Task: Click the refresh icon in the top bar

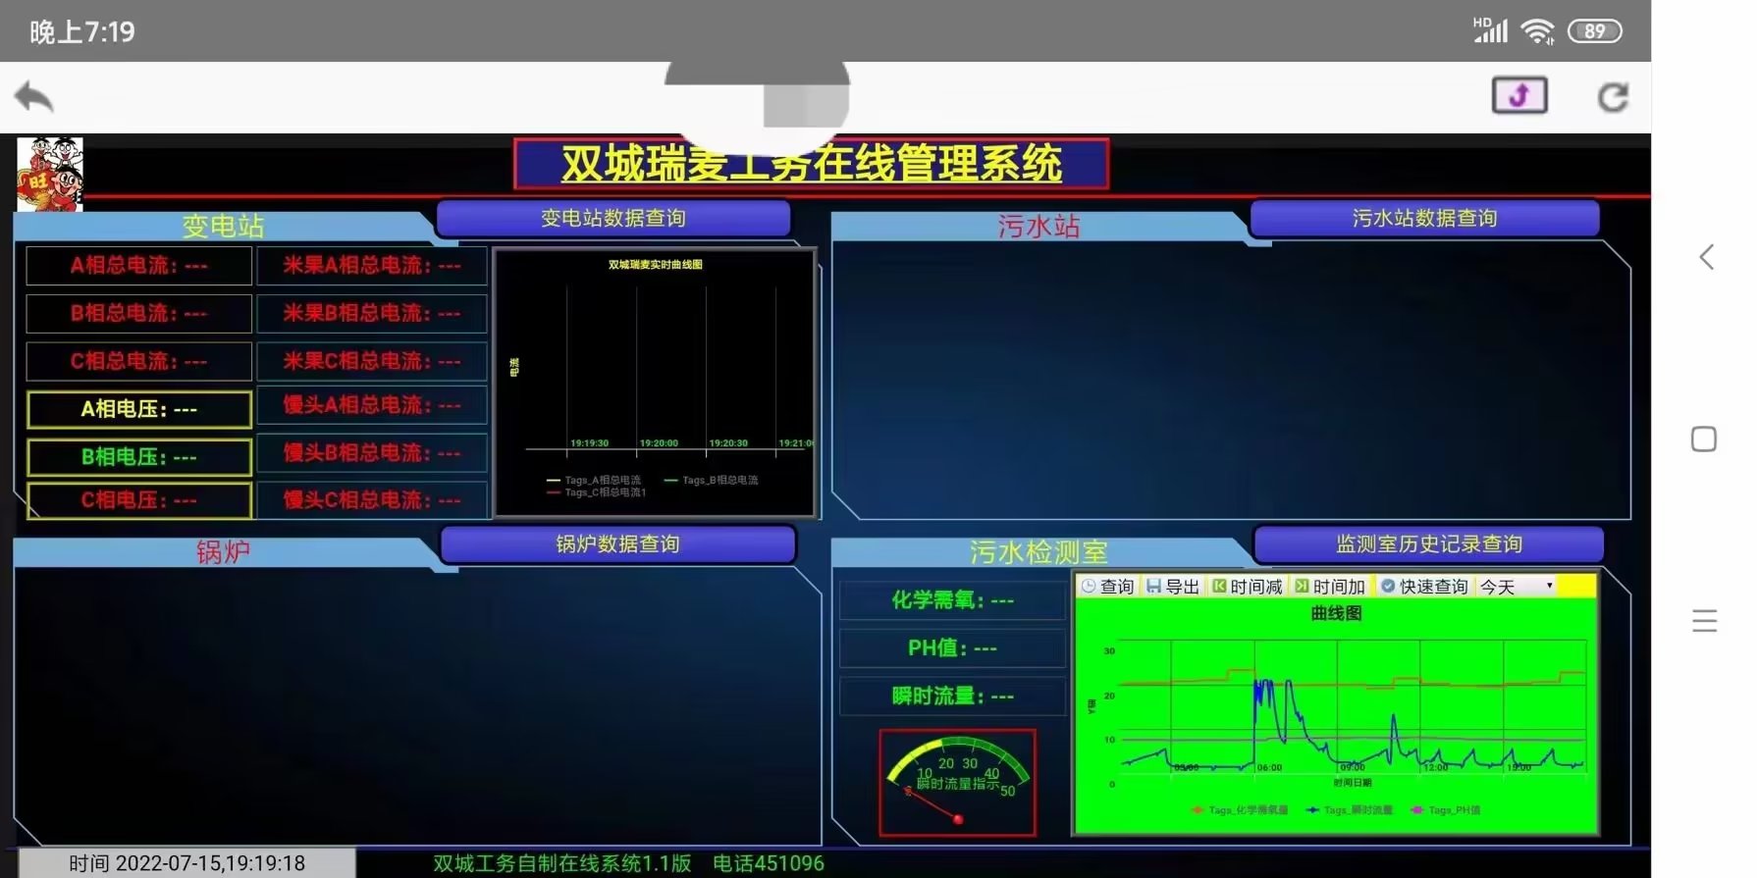Action: click(x=1613, y=97)
